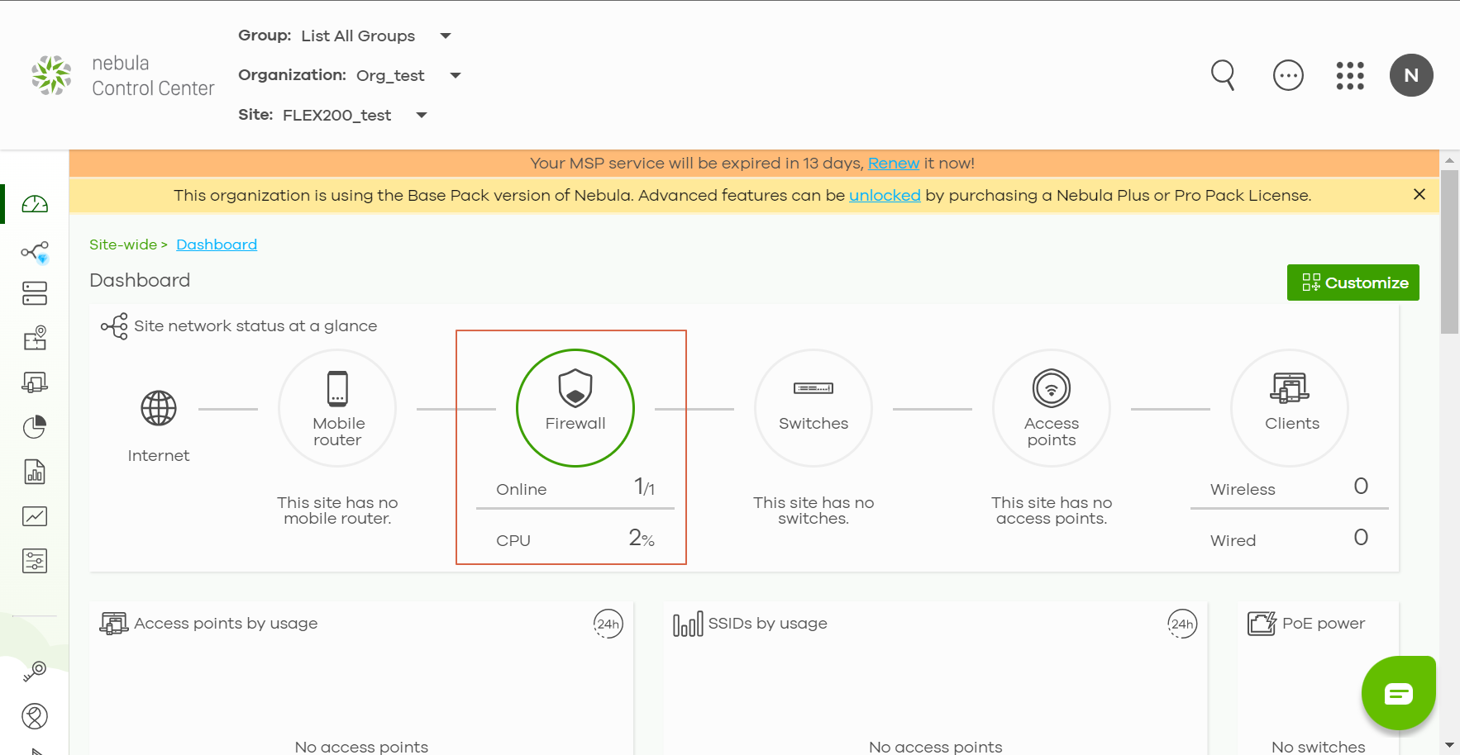Screen dimensions: 1460x755
Task: Click the Online 1/1 firewall status
Action: click(575, 488)
